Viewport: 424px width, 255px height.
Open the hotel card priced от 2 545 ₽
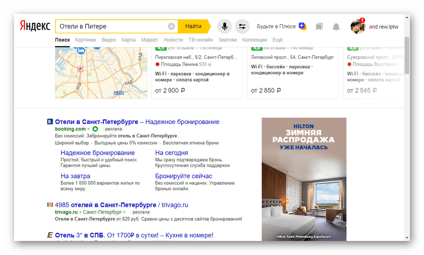[x=373, y=73]
